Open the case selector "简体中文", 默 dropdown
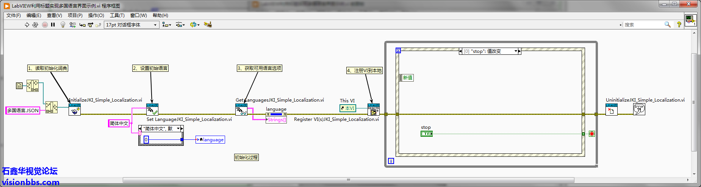Image resolution: width=701 pixels, height=187 pixels. pos(161,129)
